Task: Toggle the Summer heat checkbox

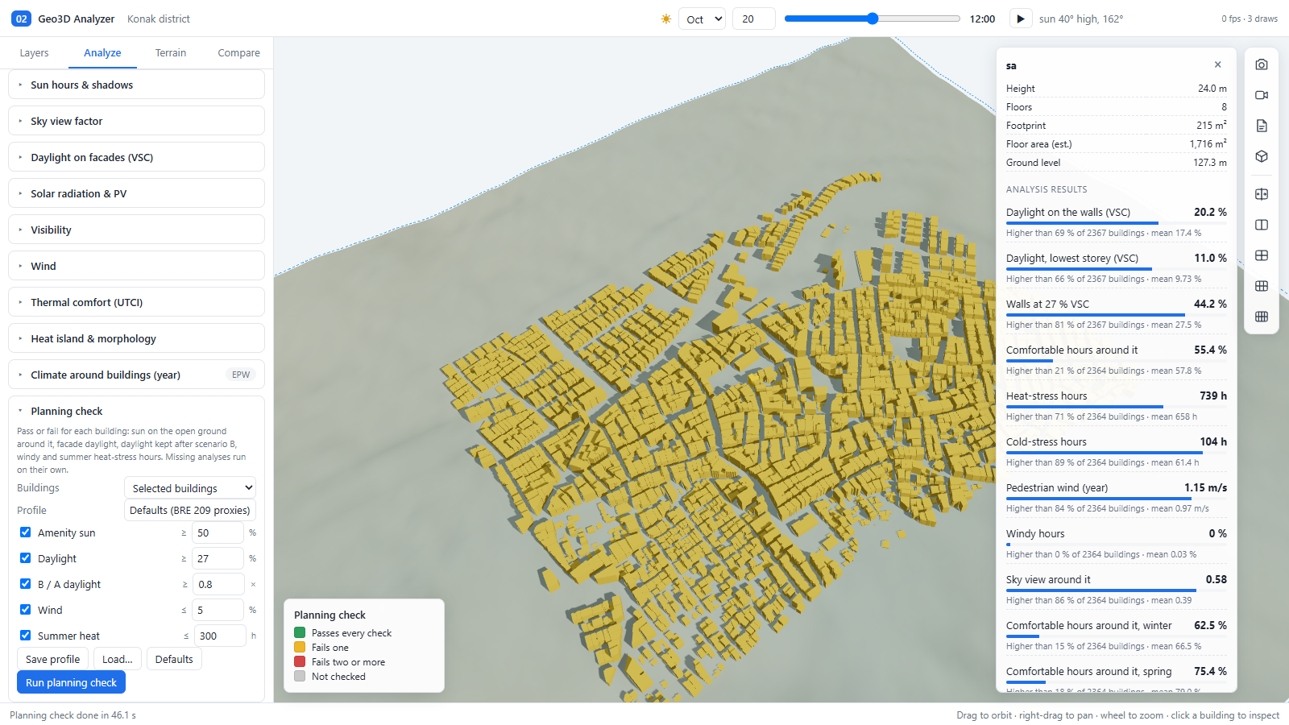Action: point(26,636)
